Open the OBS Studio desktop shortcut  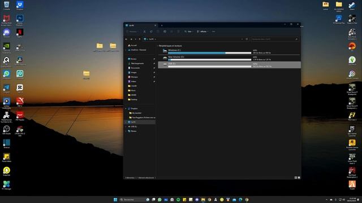point(6,130)
